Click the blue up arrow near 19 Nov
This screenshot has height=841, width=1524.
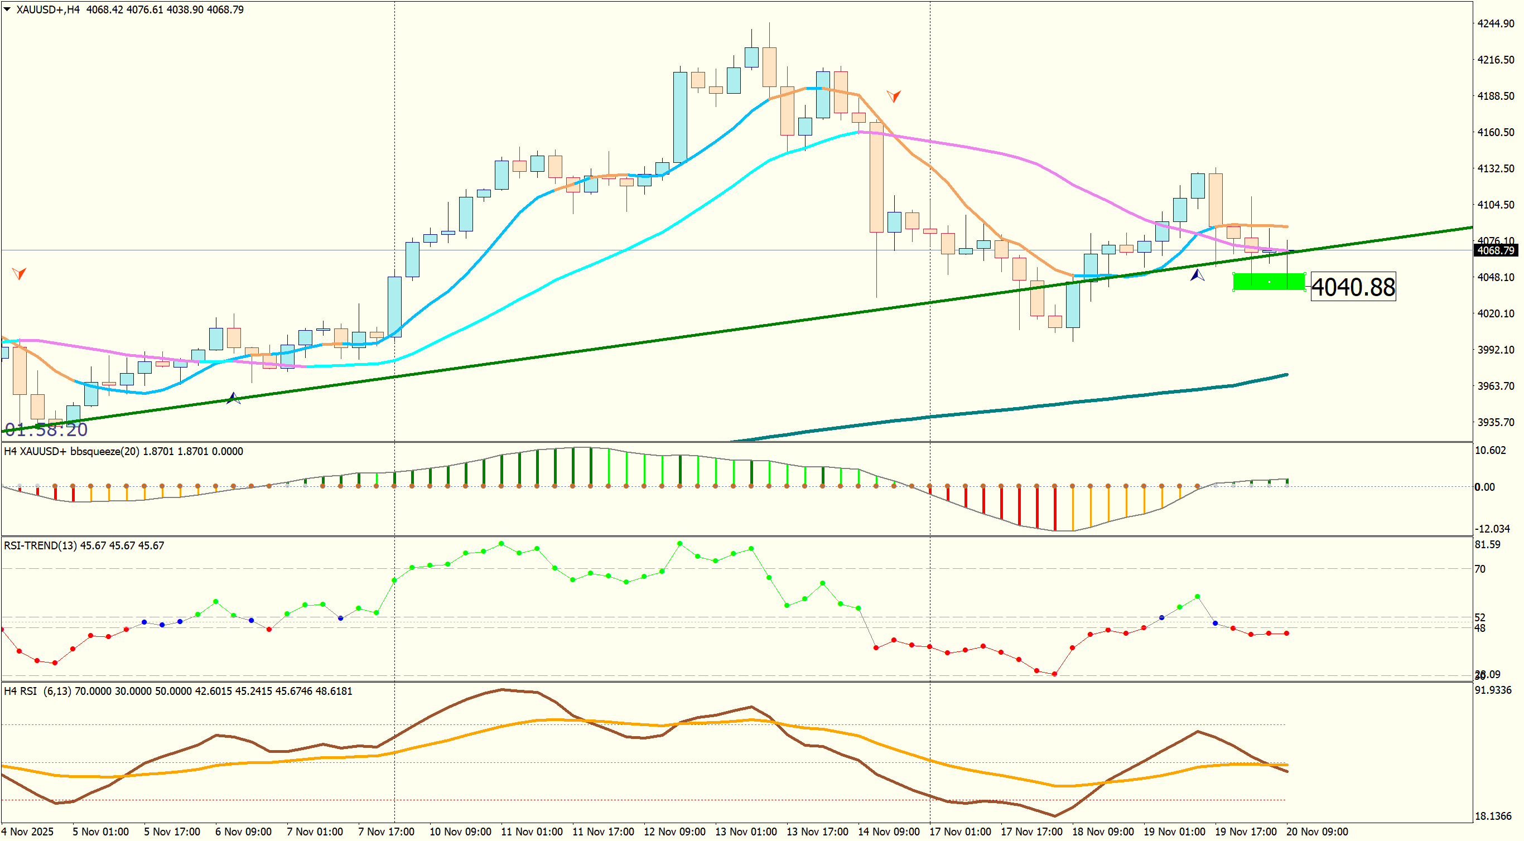1197,275
